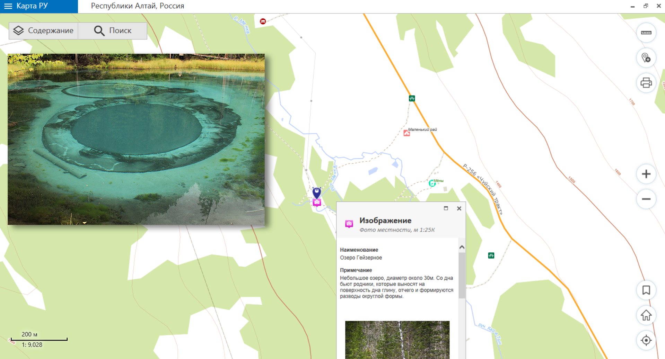The image size is (665, 359).
Task: Click the red no-entry sign marker
Action: click(x=263, y=21)
